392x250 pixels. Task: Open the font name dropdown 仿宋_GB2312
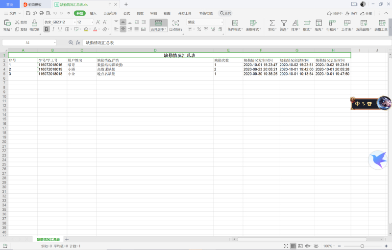click(x=74, y=22)
